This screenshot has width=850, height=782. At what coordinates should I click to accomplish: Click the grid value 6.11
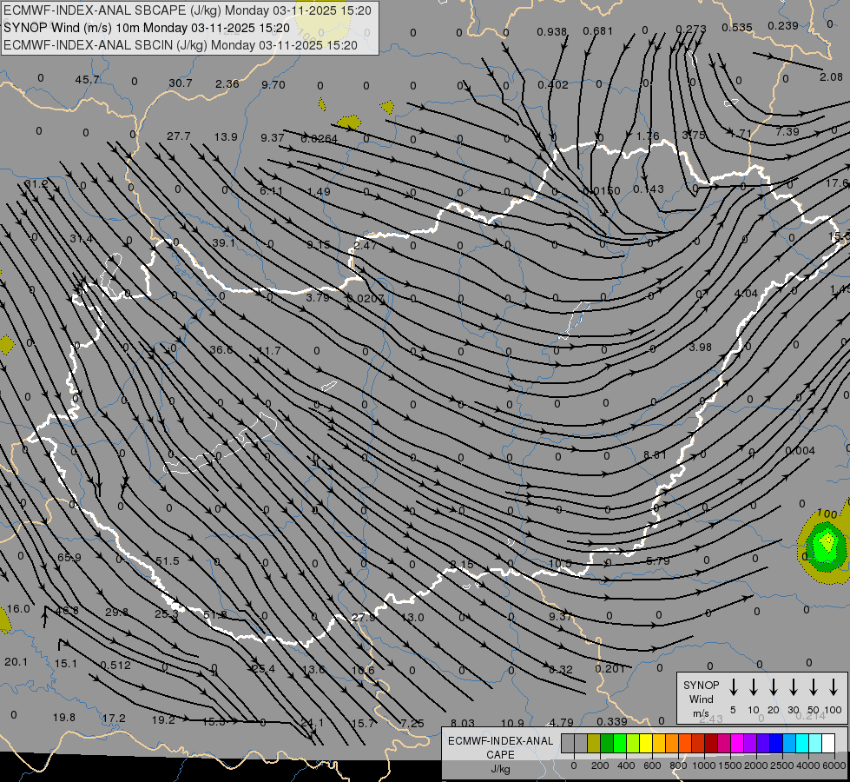point(271,190)
